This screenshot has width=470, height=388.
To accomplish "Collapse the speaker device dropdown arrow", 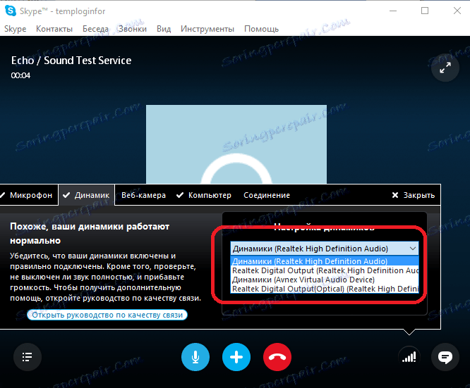I will [x=413, y=249].
